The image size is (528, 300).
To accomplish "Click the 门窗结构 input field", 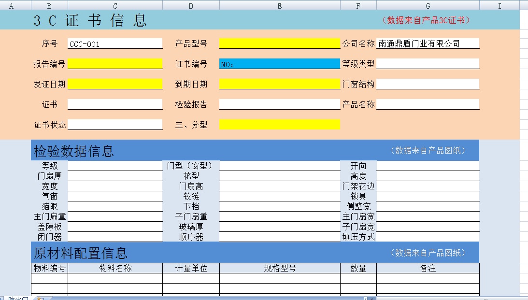I will point(428,84).
